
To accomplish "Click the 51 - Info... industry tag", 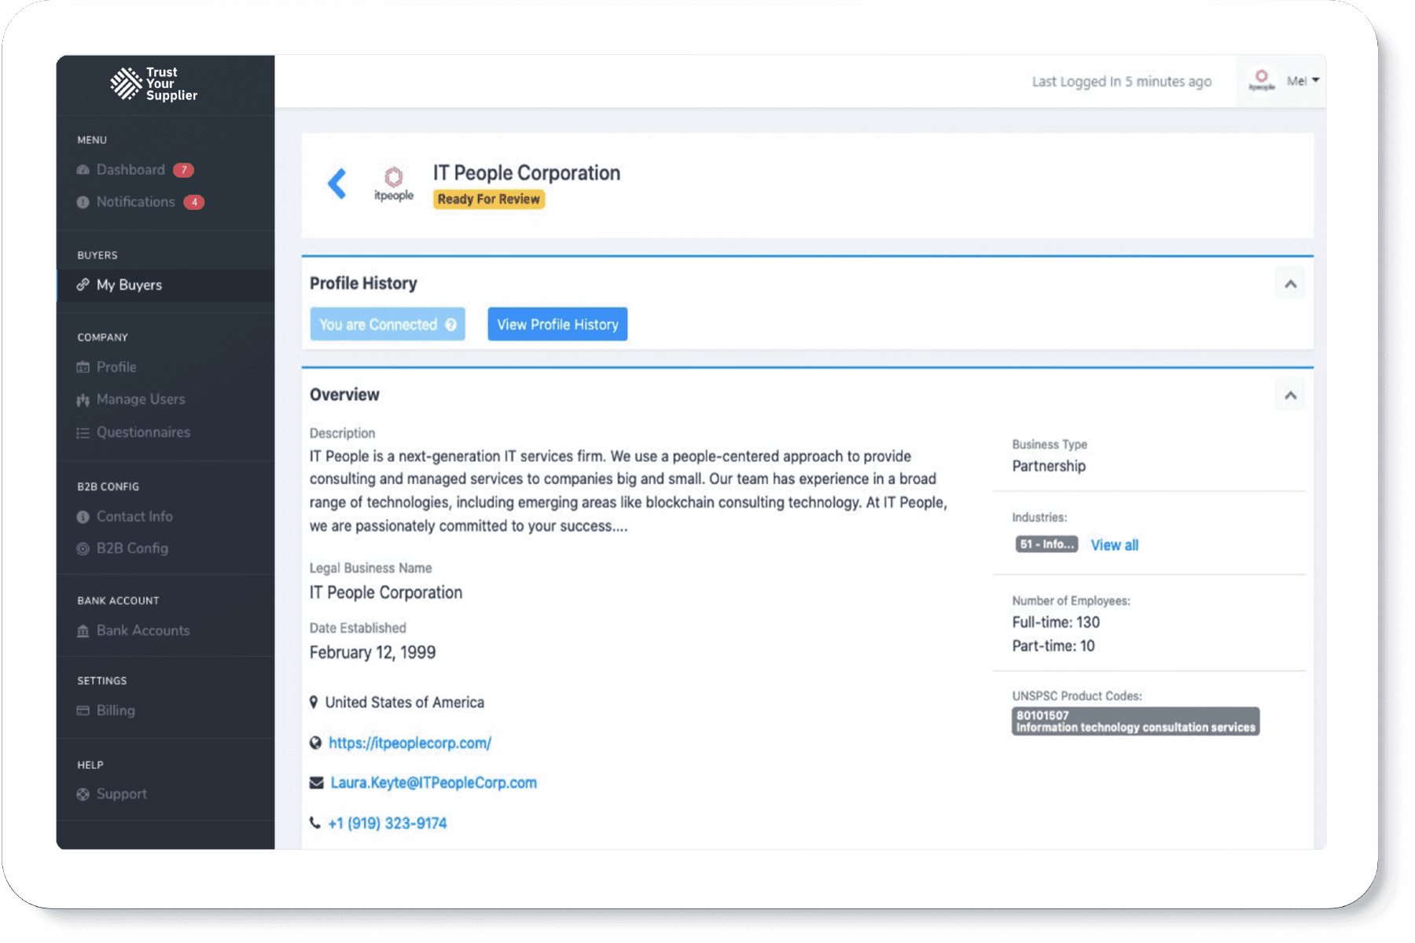I will pos(1046,545).
